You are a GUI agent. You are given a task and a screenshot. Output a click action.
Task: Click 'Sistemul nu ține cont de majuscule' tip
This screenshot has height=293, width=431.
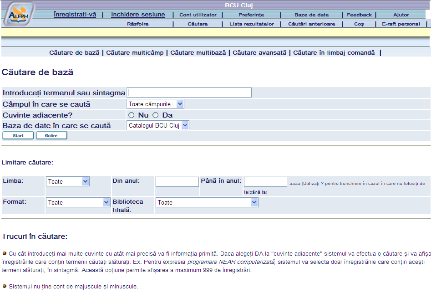tap(73, 287)
